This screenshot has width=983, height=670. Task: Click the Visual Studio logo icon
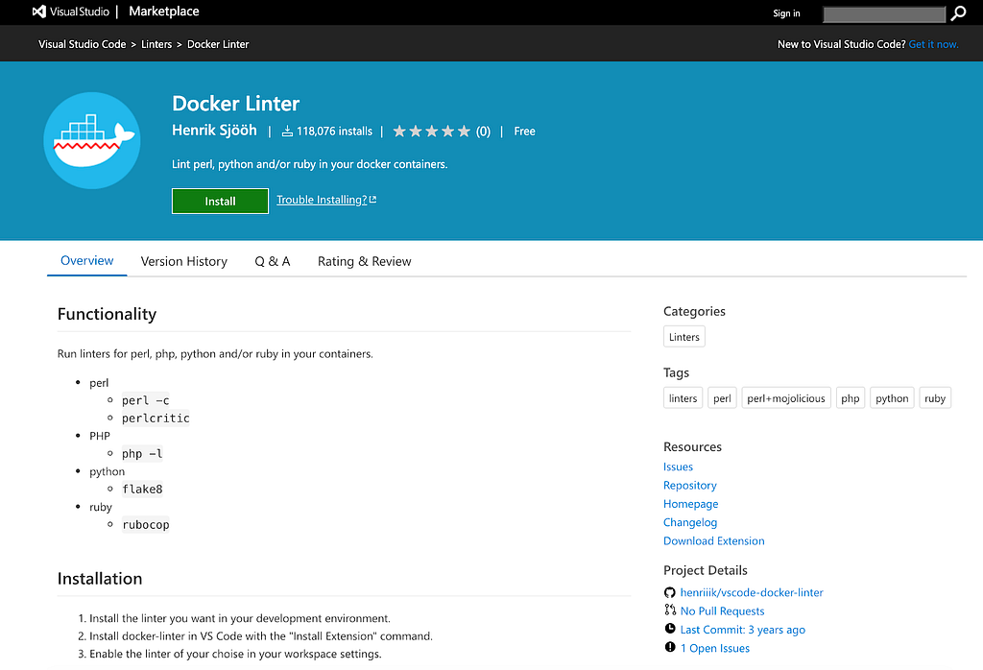[38, 12]
